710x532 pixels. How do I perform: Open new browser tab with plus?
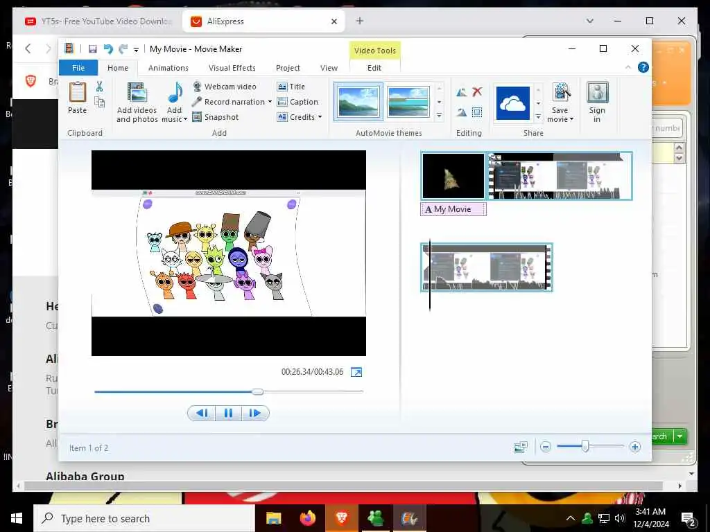click(x=360, y=21)
